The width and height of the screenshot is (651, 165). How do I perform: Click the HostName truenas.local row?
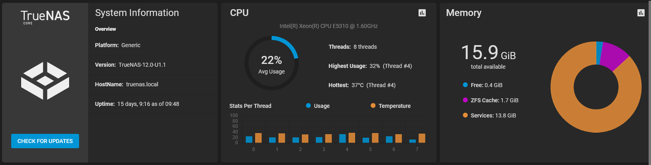153,84
